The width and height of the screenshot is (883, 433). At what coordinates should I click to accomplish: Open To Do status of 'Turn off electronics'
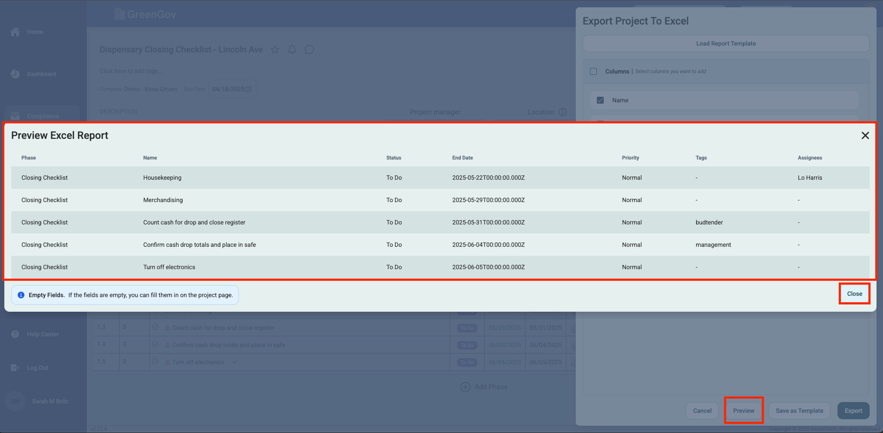[467, 362]
